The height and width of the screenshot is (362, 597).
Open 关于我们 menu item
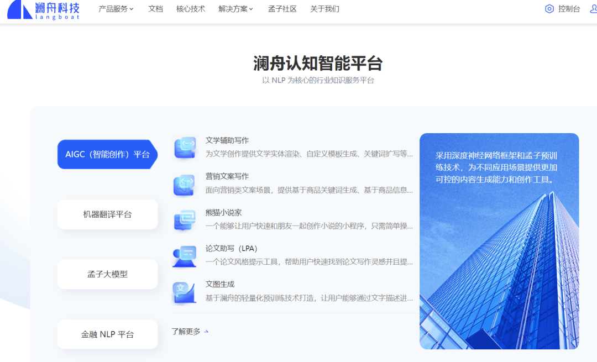pyautogui.click(x=324, y=9)
